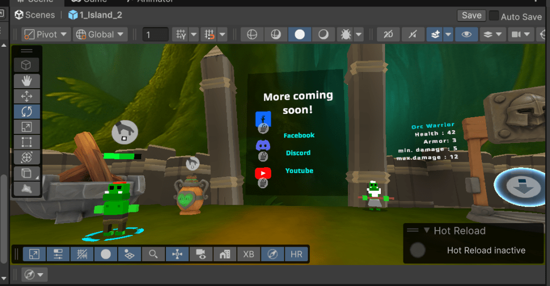Select the shaded draw mode sphere
The image size is (550, 286).
[300, 34]
